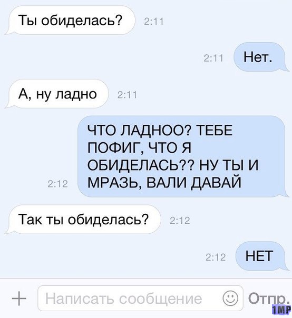The image size is (292, 318).
Task: Tap the reply bubble Нет.
Action: click(x=261, y=57)
